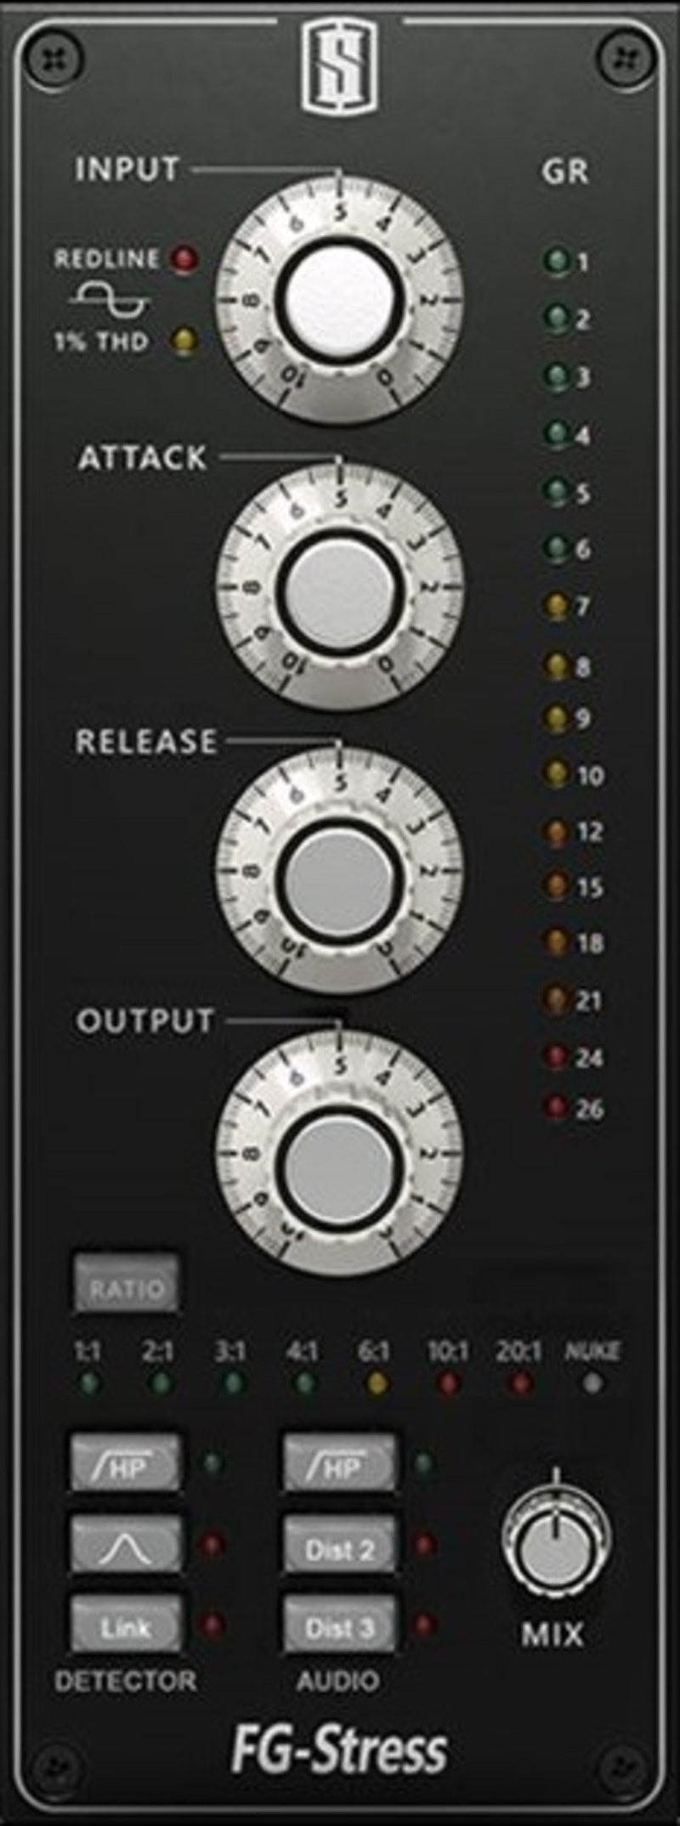Select the NUKE ratio LED
The height and width of the screenshot is (1826, 680).
592,1383
